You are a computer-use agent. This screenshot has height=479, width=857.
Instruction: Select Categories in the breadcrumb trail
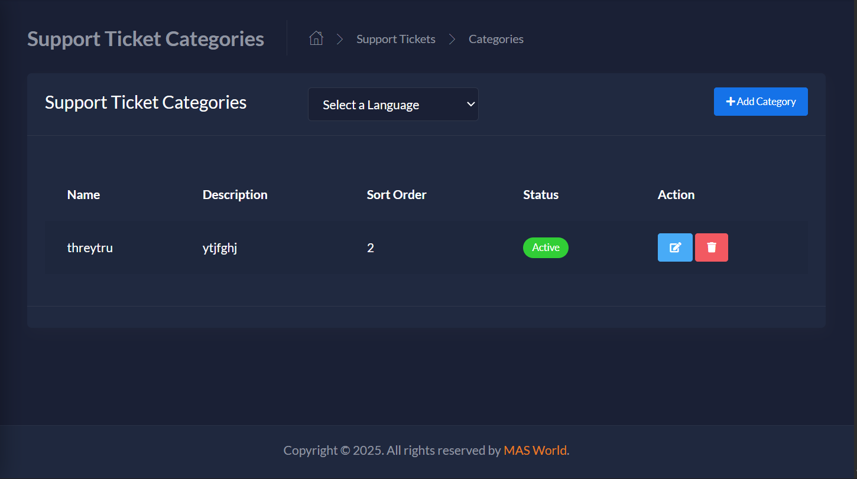[x=496, y=39]
